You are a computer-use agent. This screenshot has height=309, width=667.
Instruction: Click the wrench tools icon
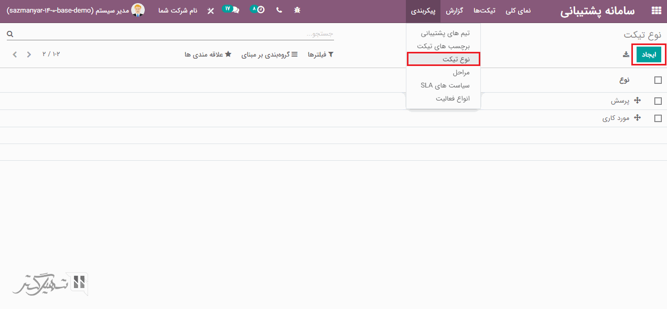(x=210, y=10)
